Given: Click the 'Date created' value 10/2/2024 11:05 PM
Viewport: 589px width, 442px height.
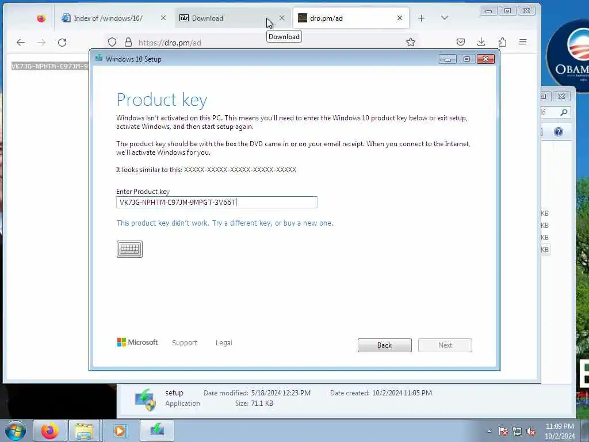Looking at the screenshot, I should click(x=402, y=393).
